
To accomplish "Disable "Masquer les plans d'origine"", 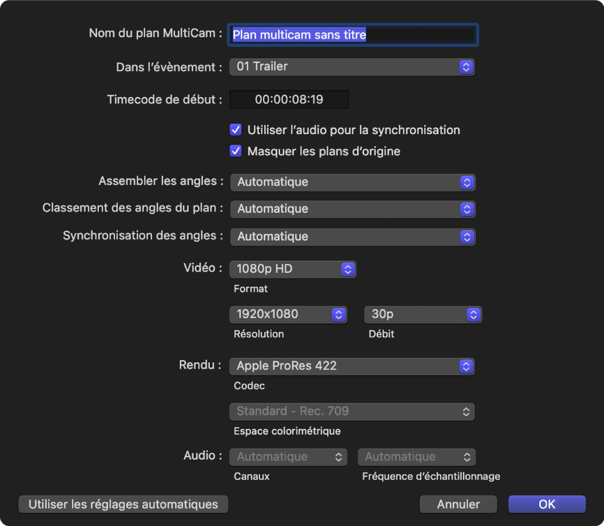I will click(235, 150).
